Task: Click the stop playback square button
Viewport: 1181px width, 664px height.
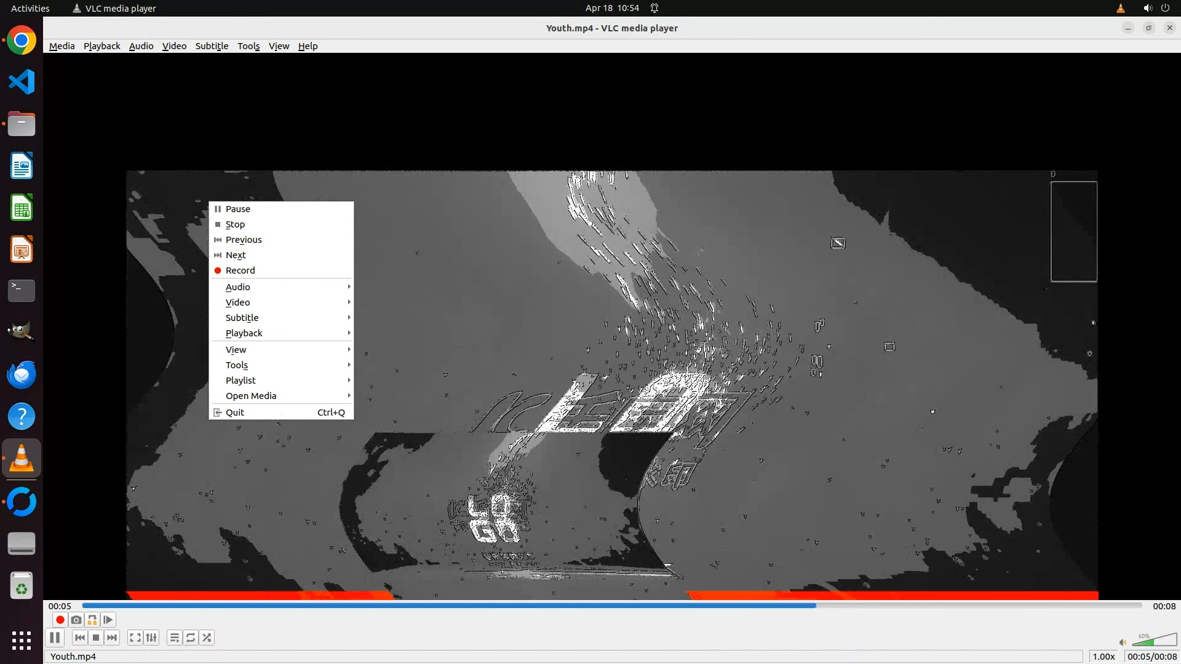Action: [96, 638]
